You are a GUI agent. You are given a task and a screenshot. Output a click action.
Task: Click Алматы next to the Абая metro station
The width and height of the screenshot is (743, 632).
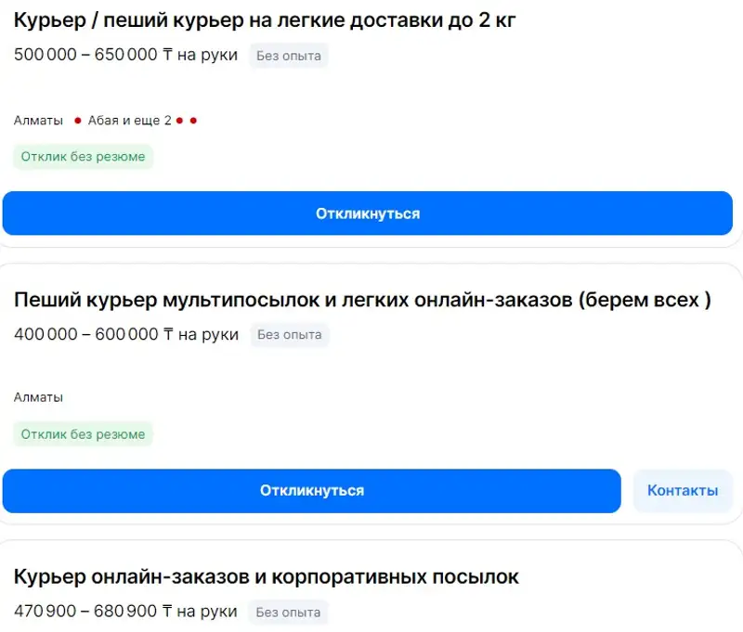pos(38,121)
